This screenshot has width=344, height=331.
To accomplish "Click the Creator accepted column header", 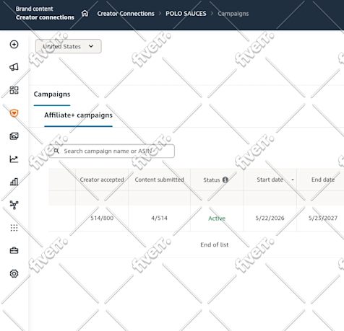I will 102,180.
